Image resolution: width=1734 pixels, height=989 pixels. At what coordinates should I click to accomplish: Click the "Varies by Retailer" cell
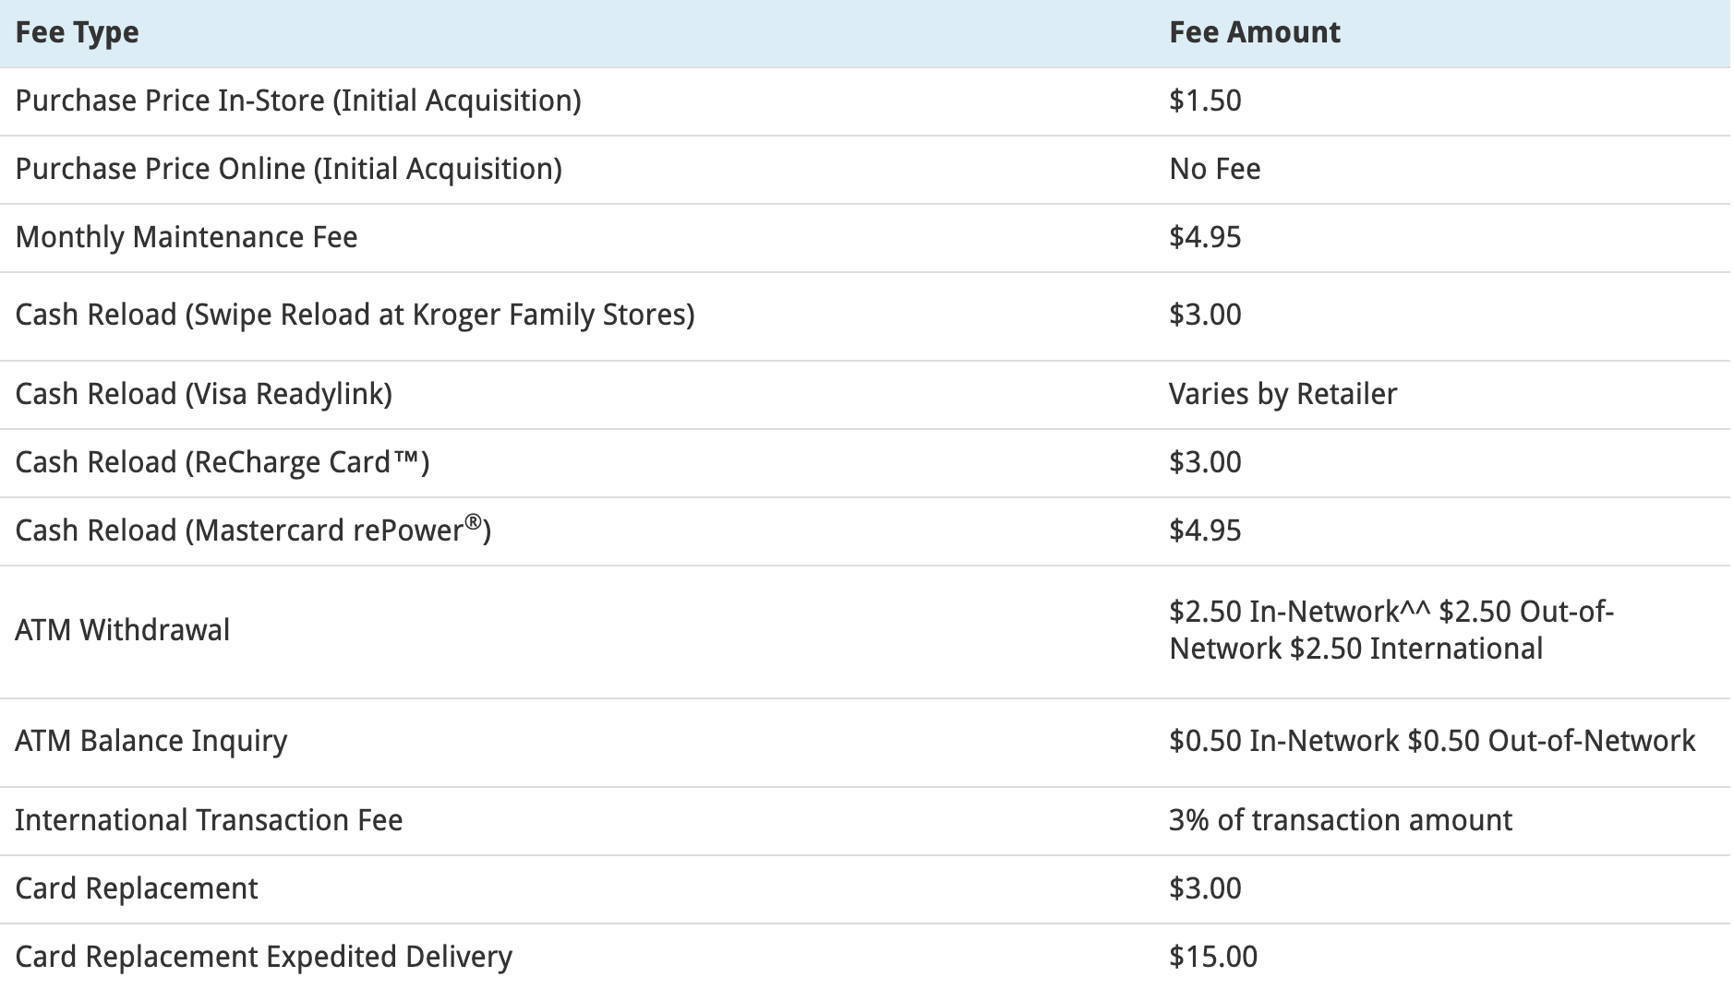(x=1282, y=394)
